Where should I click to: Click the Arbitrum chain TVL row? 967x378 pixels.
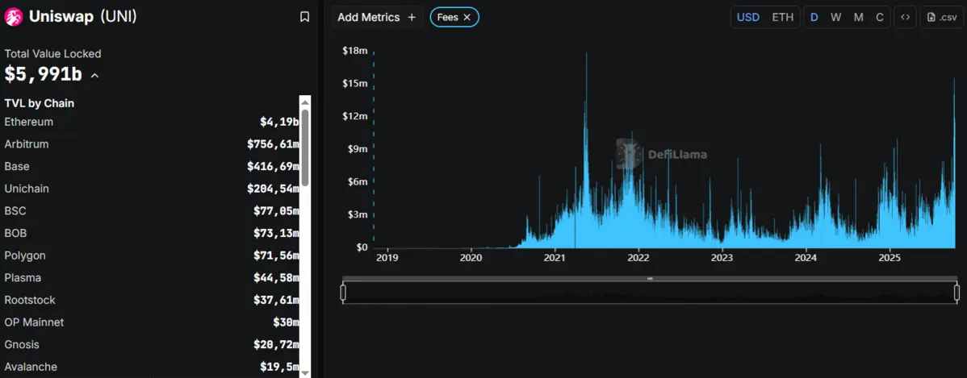click(x=151, y=144)
